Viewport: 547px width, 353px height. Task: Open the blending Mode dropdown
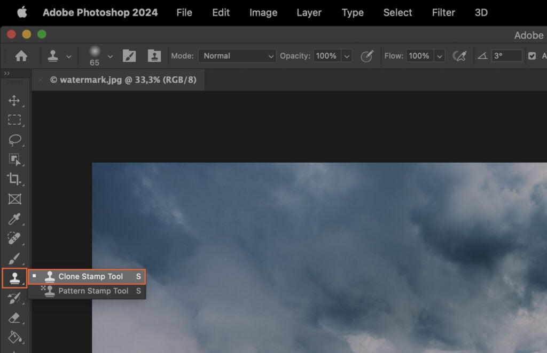pyautogui.click(x=237, y=55)
